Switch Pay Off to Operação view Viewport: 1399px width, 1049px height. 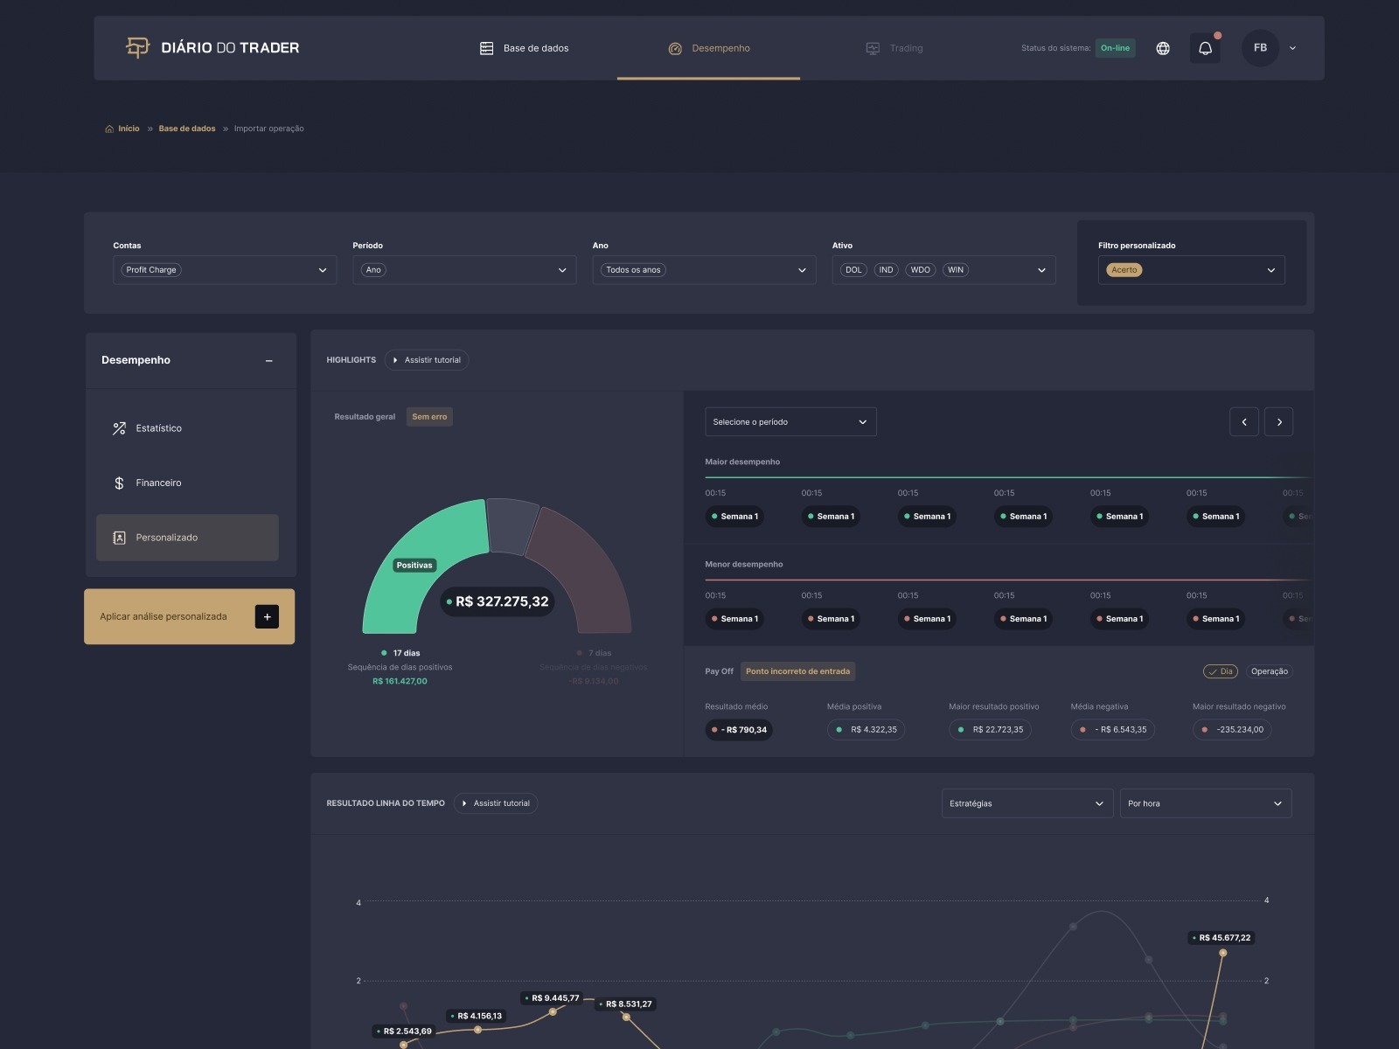1269,671
